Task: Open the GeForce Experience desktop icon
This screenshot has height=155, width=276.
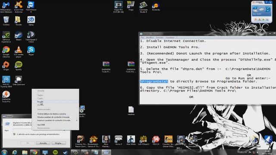Action: pos(6,37)
